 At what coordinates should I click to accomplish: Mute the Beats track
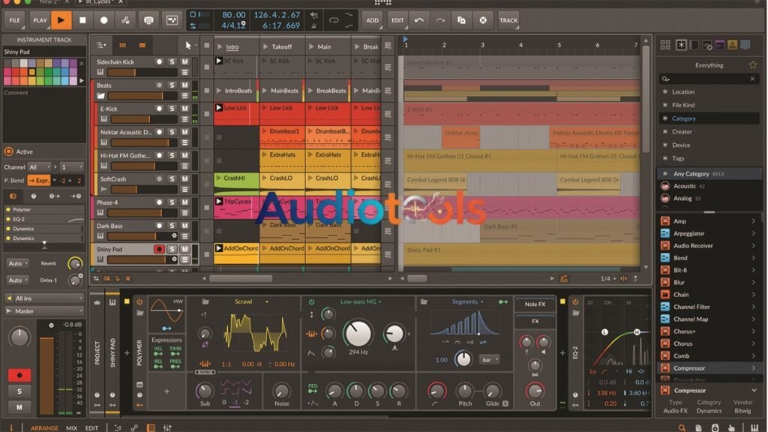click(x=185, y=84)
